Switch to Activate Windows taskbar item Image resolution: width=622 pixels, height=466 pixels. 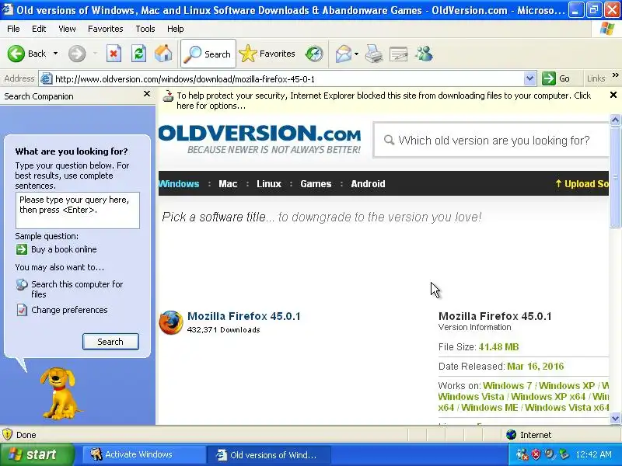(143, 454)
